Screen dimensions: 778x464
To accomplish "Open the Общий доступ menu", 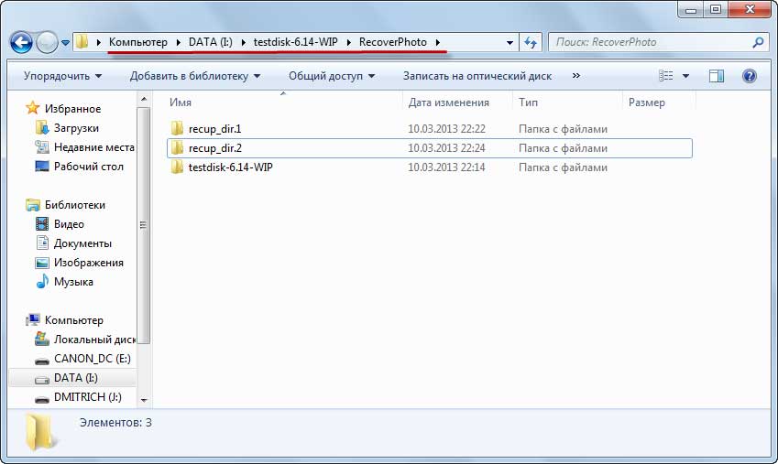I will 332,76.
